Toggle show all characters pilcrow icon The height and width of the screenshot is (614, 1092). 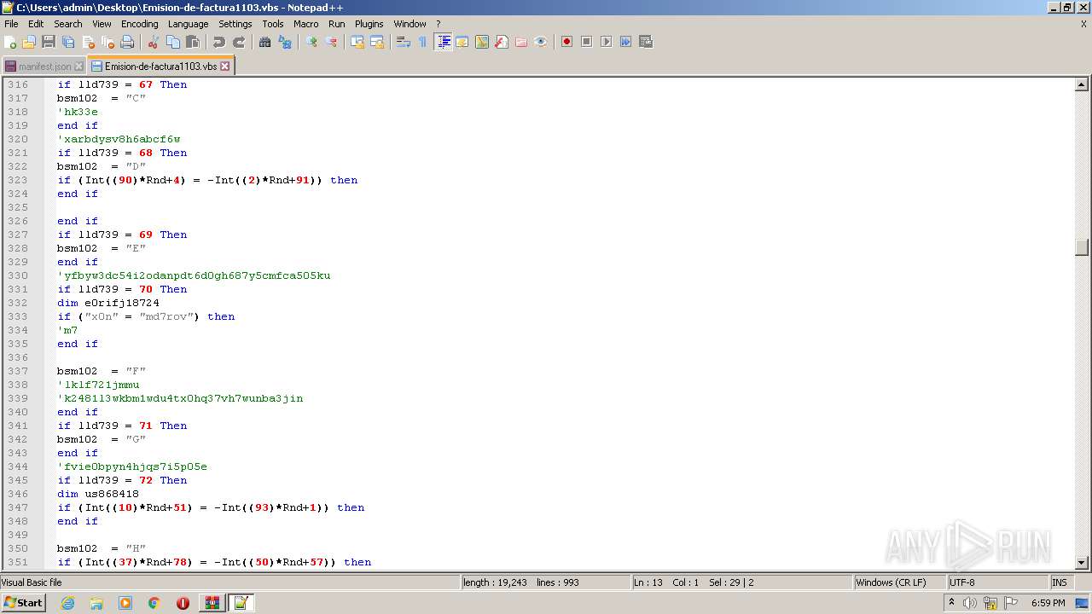(x=422, y=42)
